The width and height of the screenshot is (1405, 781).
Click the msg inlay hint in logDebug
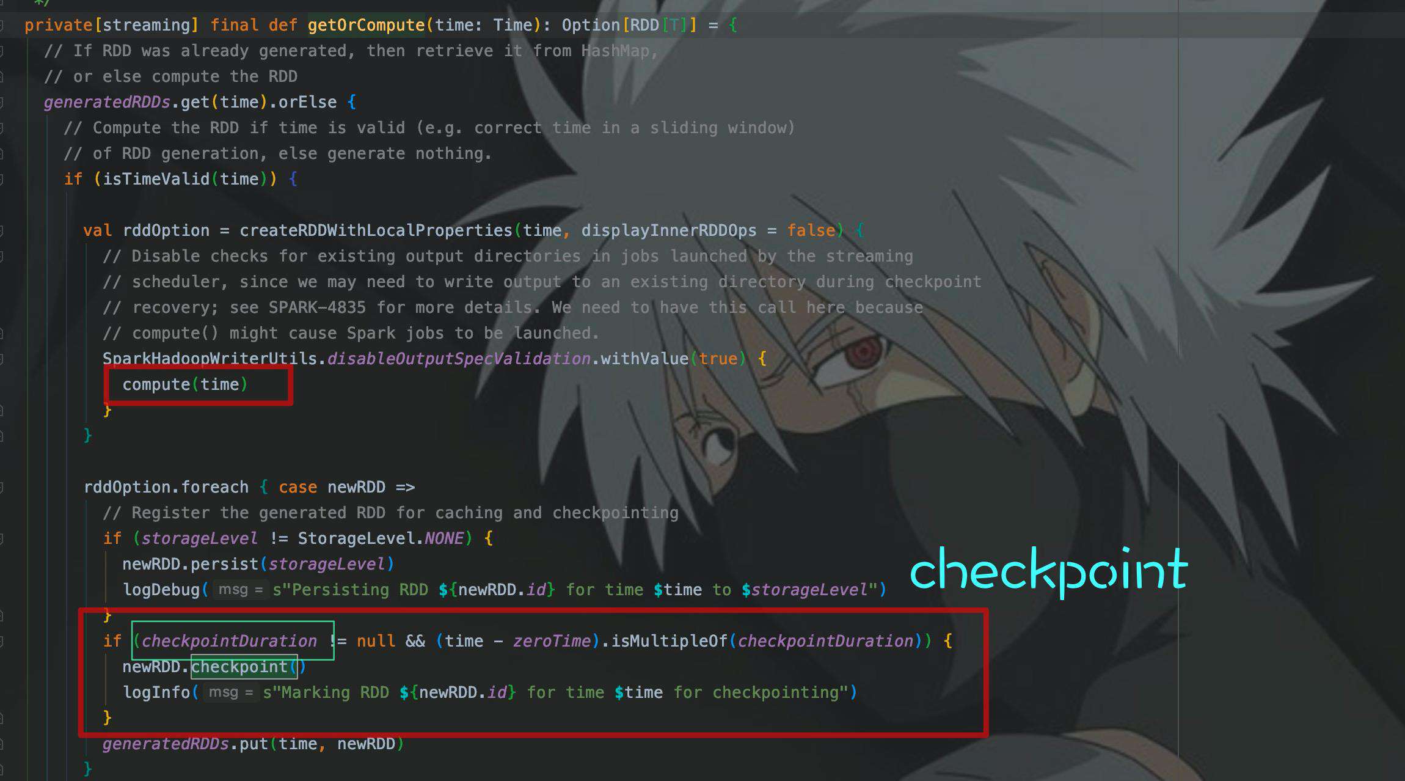240,590
